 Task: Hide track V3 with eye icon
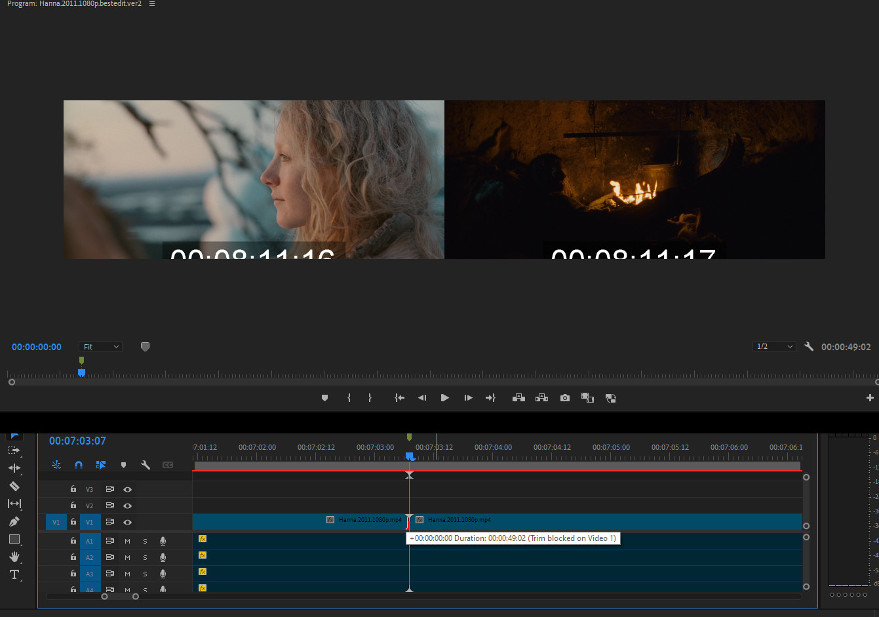127,489
